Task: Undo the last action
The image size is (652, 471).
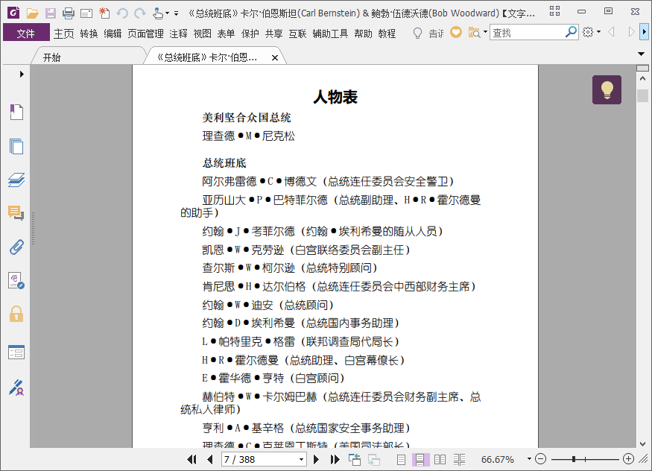Action: (122, 13)
